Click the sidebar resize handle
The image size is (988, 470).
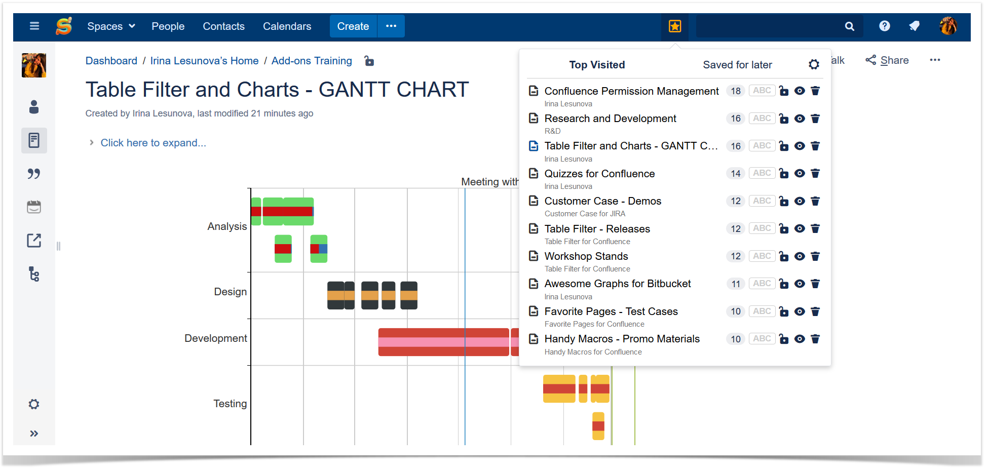coord(58,246)
